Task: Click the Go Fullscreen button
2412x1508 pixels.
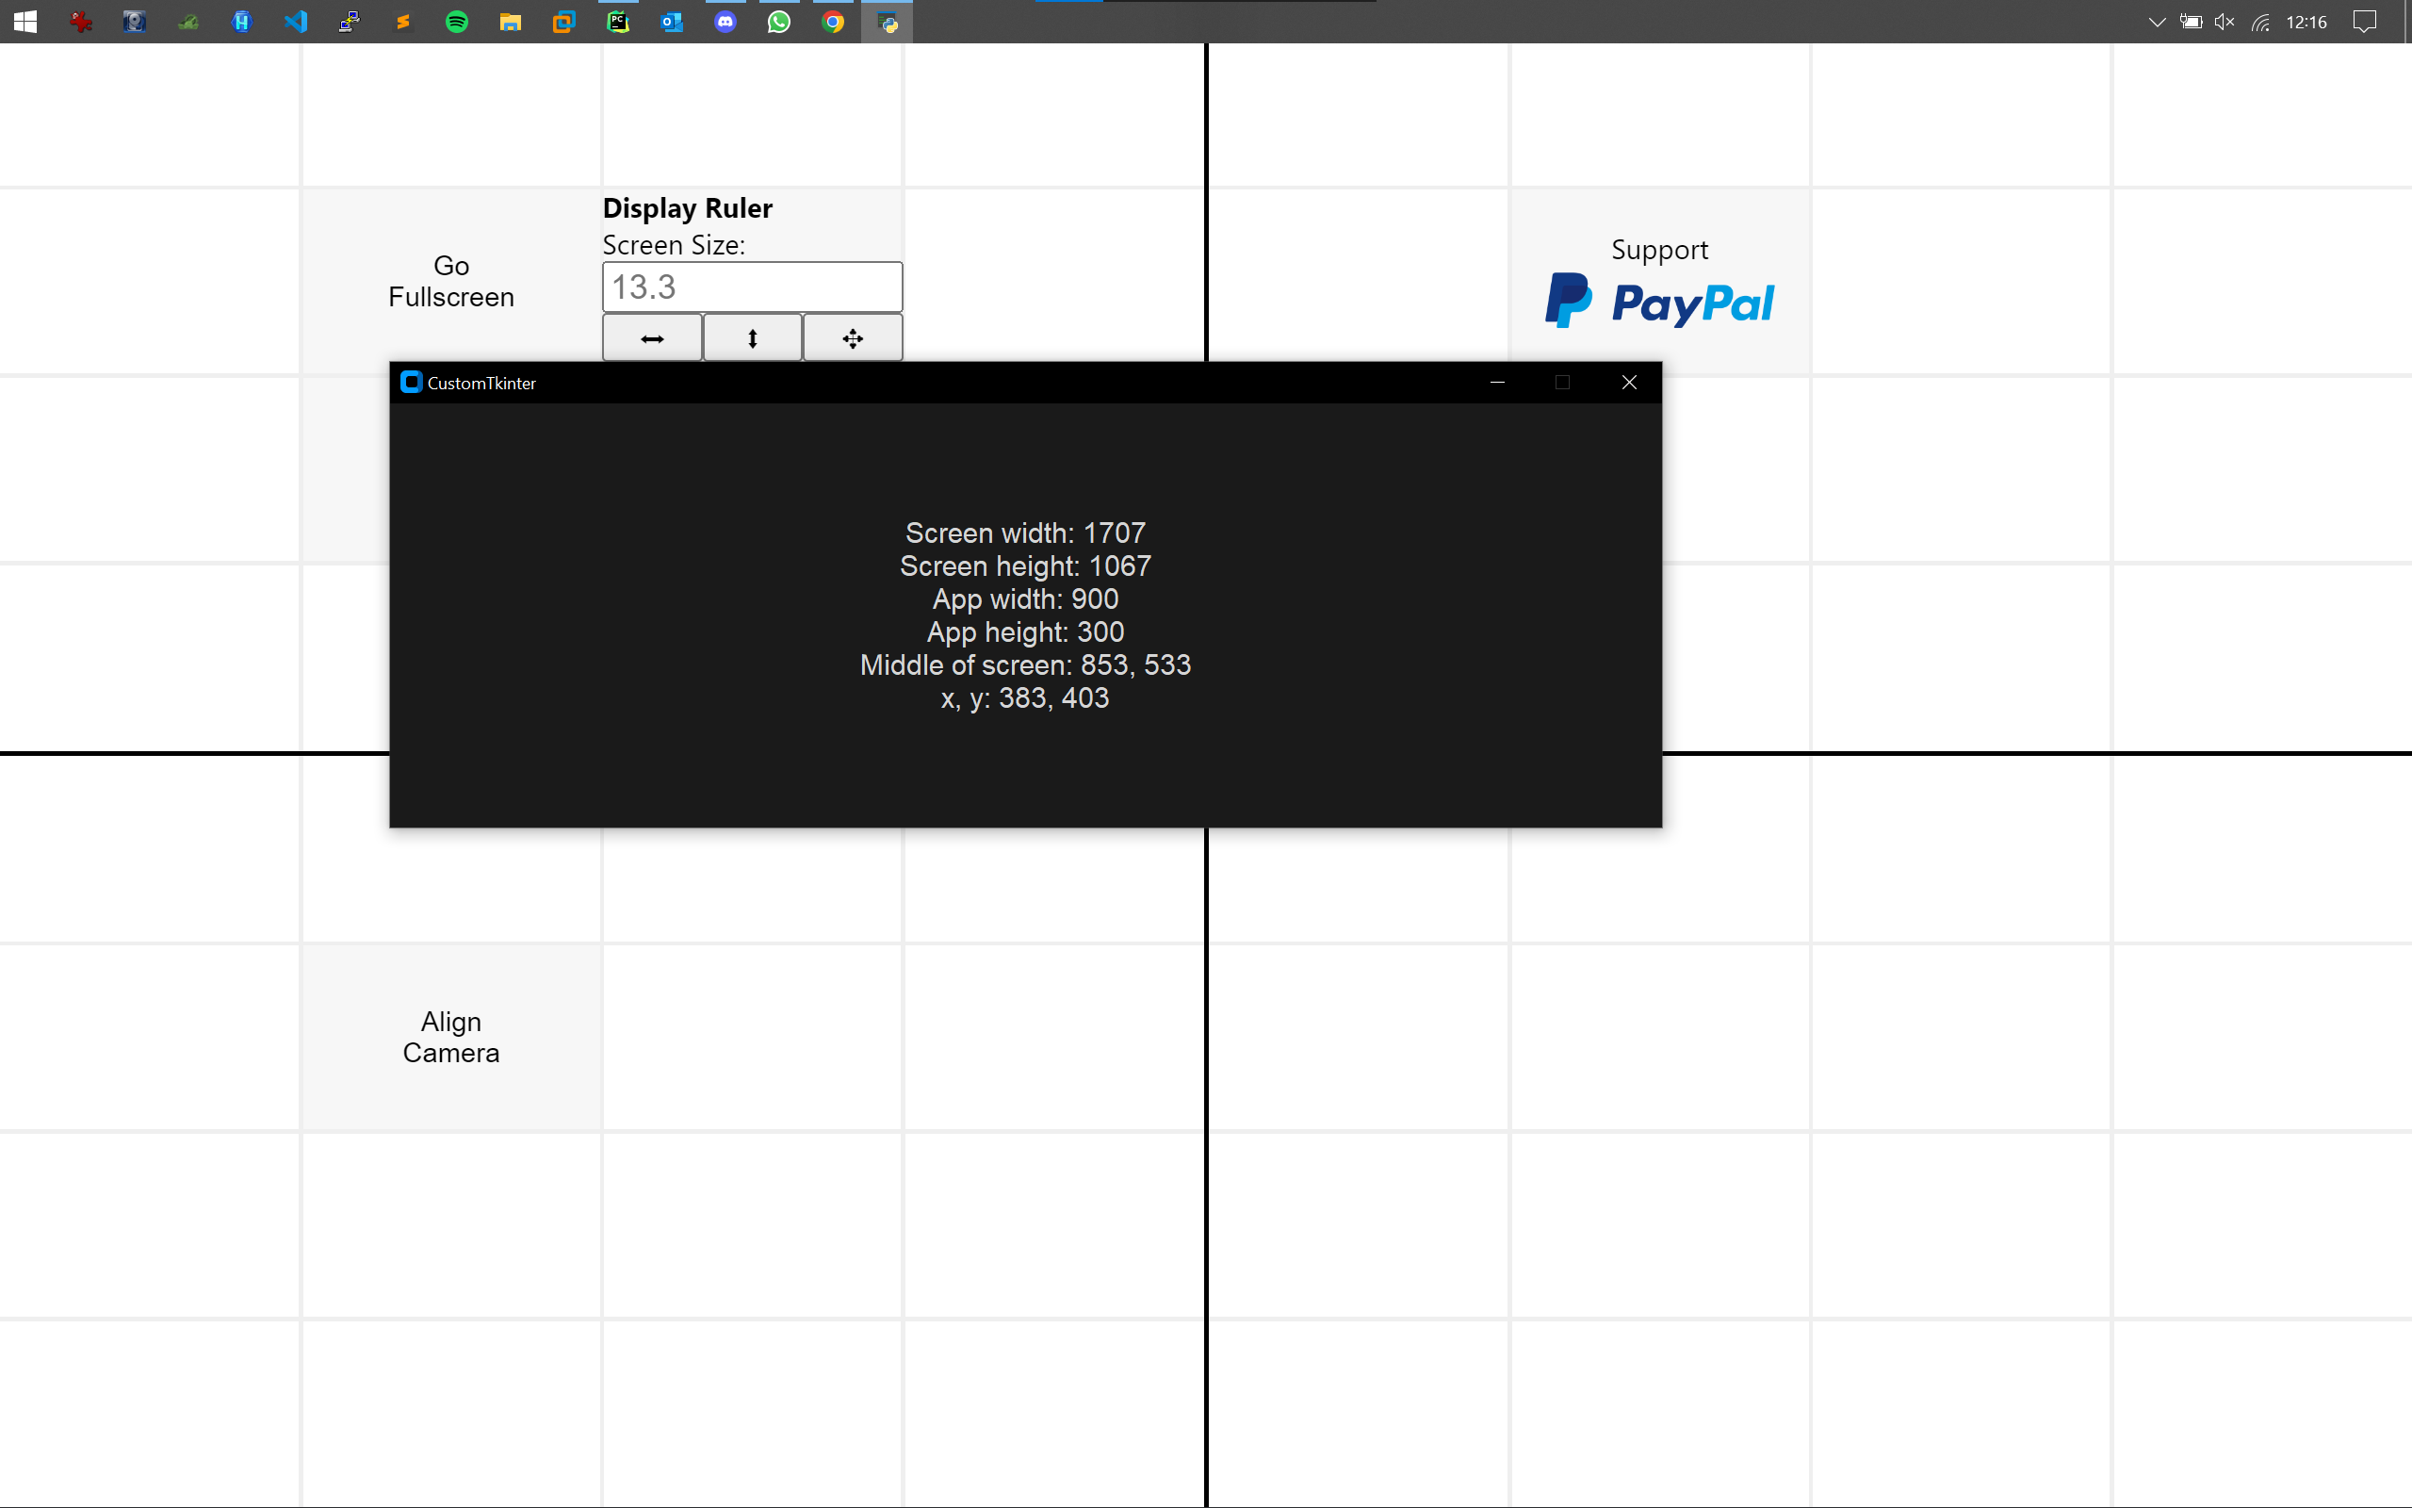Action: click(x=450, y=280)
